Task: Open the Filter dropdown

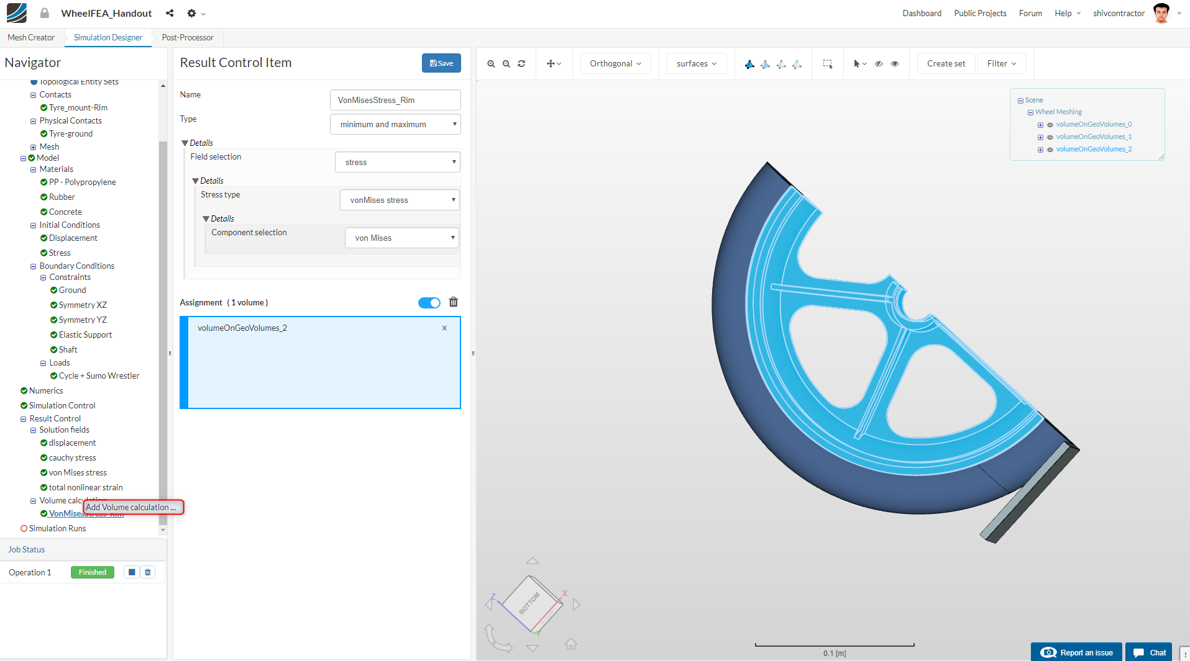Action: (1002, 63)
